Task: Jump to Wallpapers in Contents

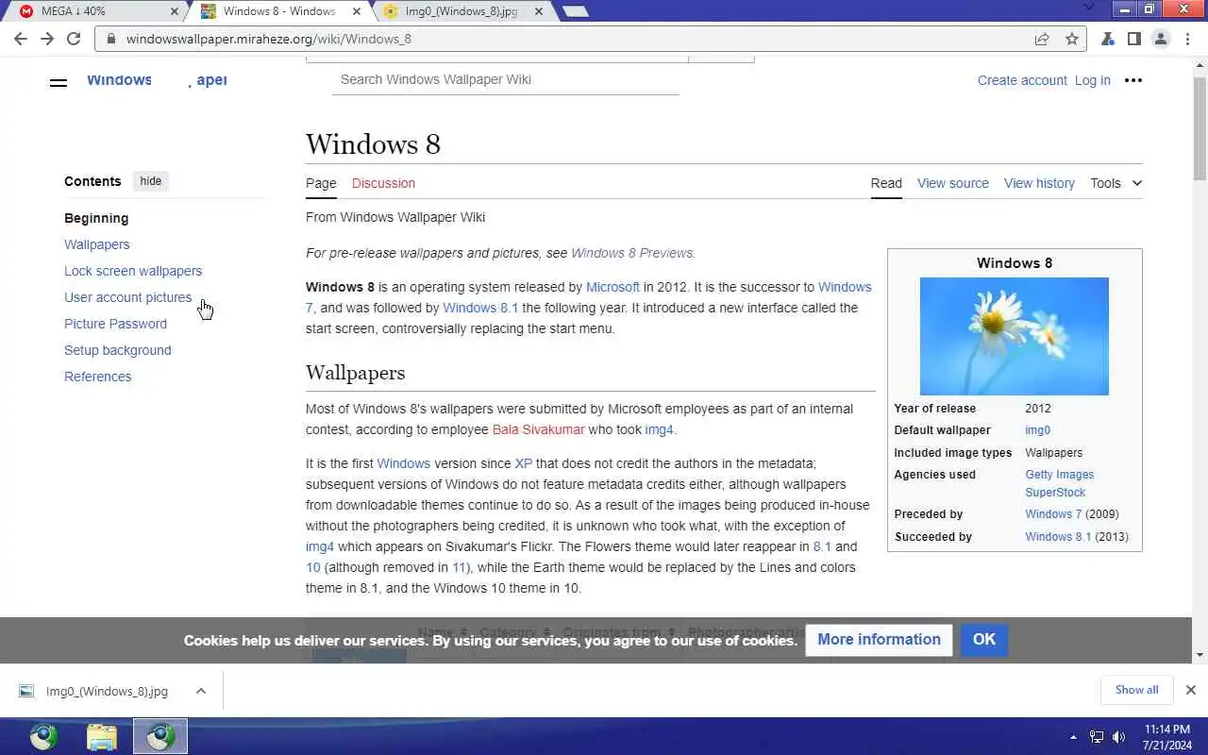Action: (97, 244)
